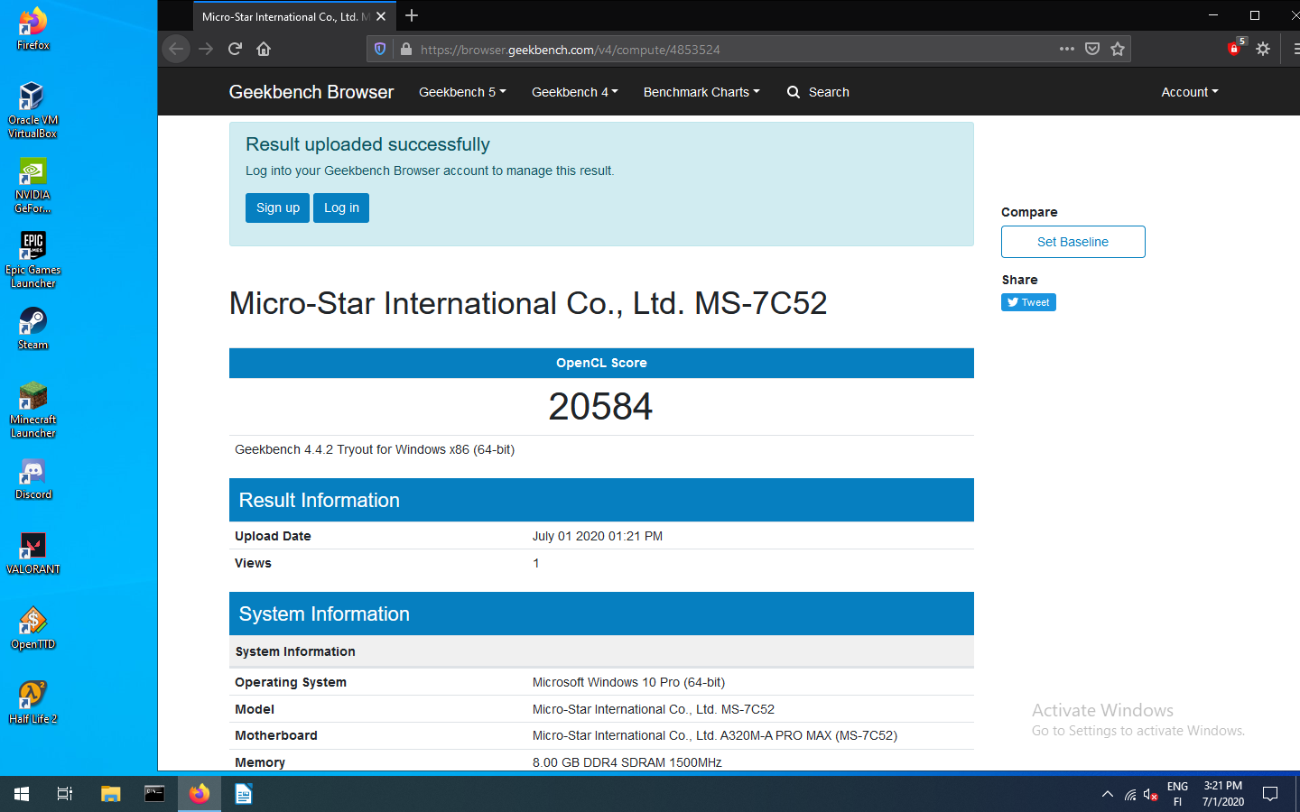Viewport: 1300px width, 812px height.
Task: Click the Set Baseline button
Action: [x=1072, y=242]
